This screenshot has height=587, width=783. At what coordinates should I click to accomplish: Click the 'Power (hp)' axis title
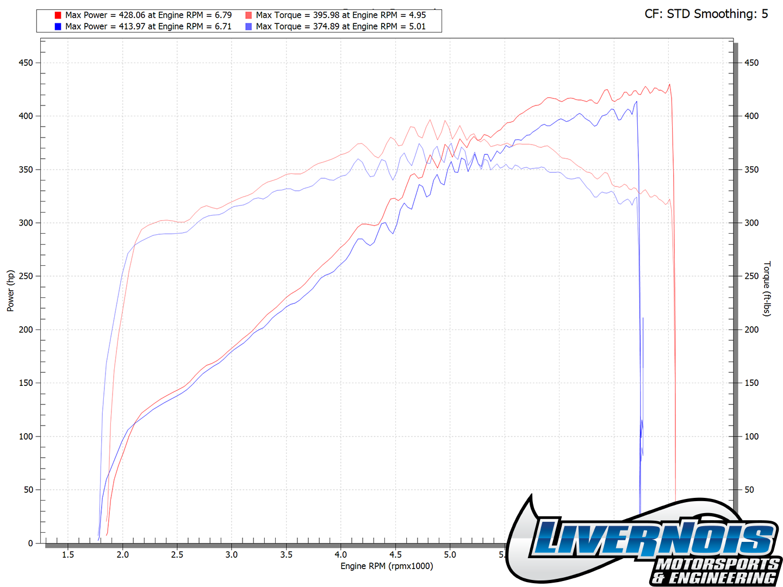click(x=10, y=291)
